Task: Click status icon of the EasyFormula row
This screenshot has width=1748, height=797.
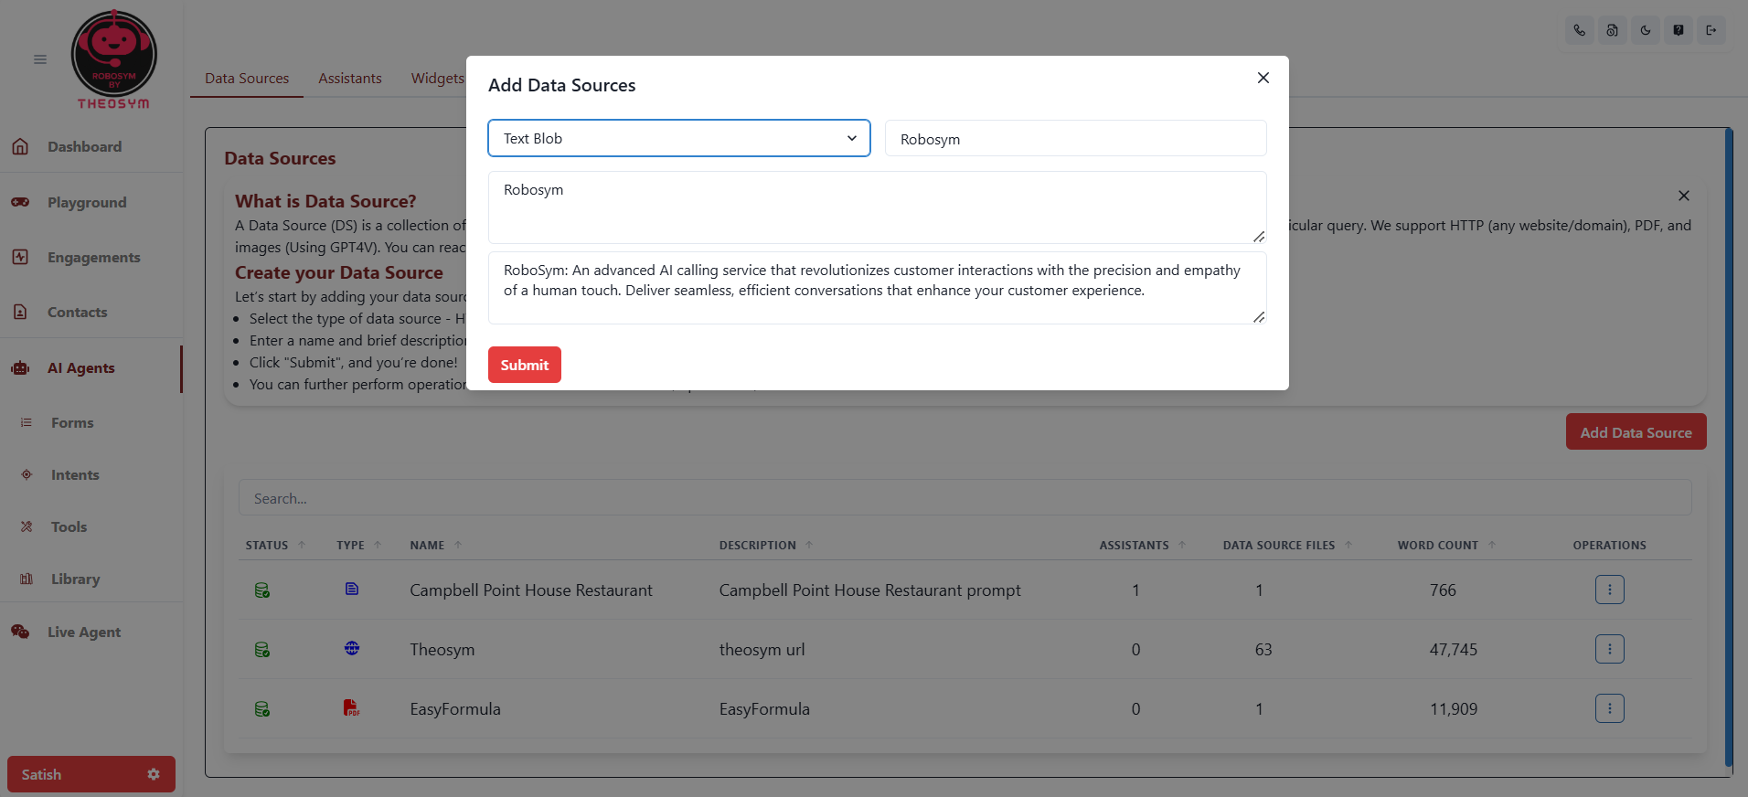Action: click(x=261, y=709)
